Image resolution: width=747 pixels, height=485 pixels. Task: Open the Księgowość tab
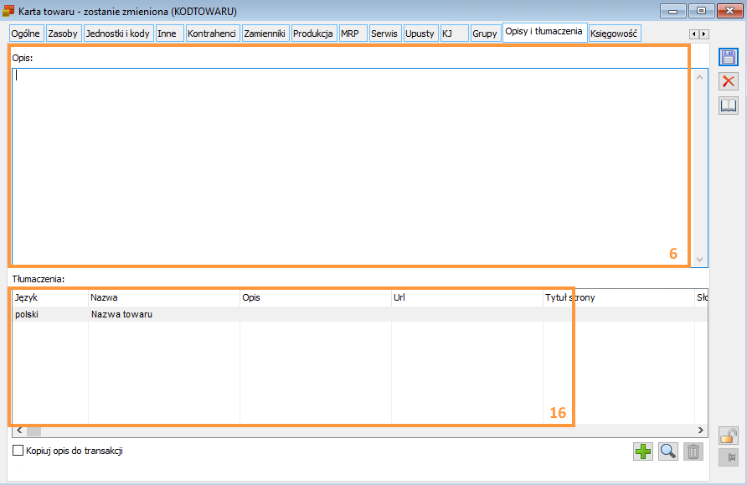coord(614,34)
